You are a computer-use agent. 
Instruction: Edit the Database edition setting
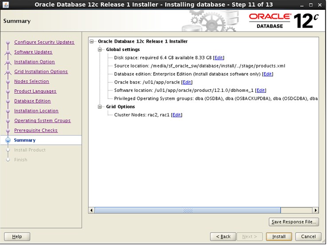(x=268, y=74)
